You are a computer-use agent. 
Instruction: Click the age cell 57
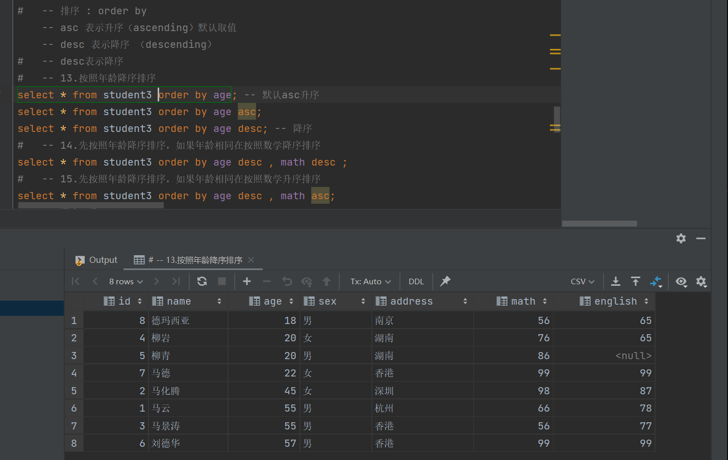pos(264,443)
